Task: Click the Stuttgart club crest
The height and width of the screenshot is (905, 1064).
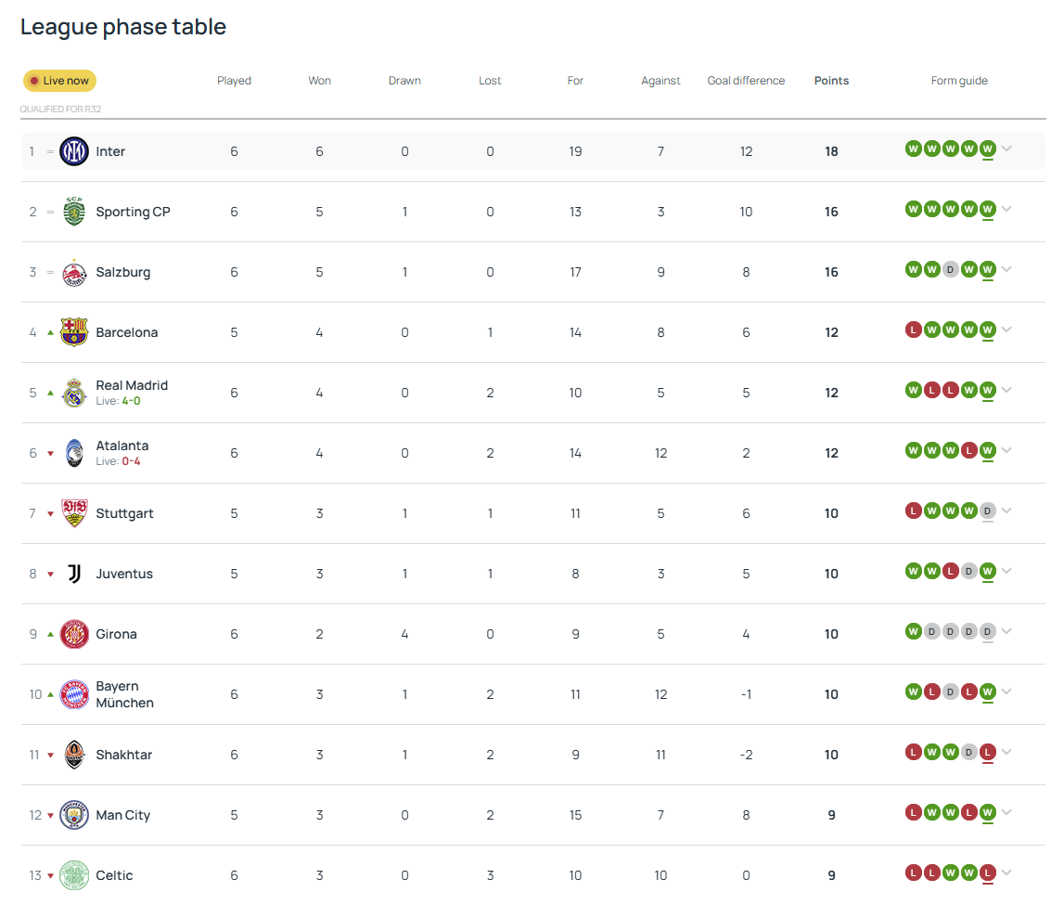Action: tap(74, 513)
